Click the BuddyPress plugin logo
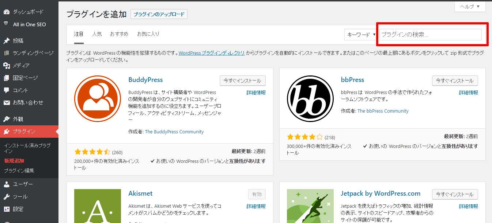The width and height of the screenshot is (492, 223). click(x=98, y=99)
